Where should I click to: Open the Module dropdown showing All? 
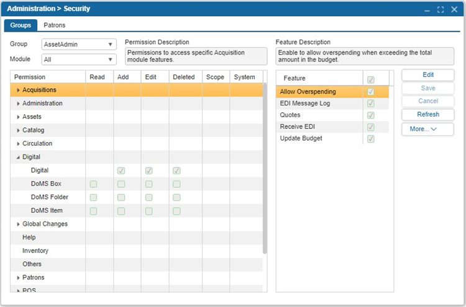[x=79, y=60]
